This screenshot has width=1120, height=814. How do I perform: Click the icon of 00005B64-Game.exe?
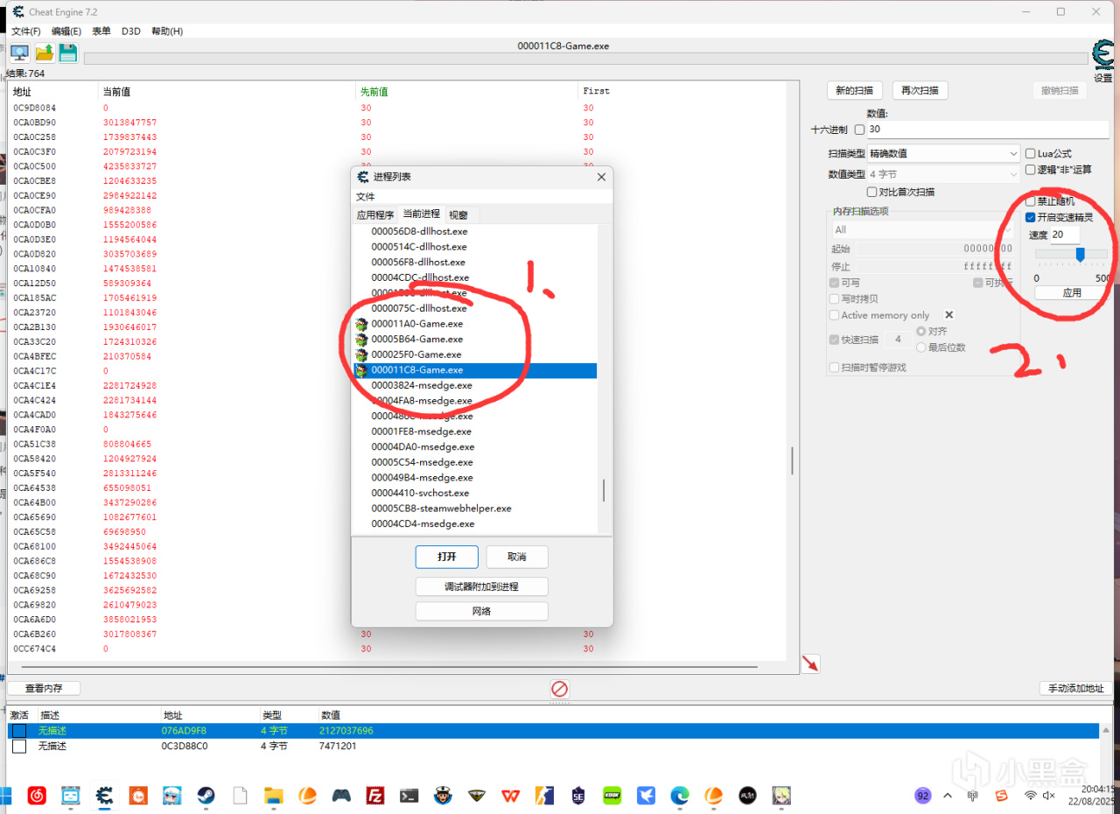[362, 340]
